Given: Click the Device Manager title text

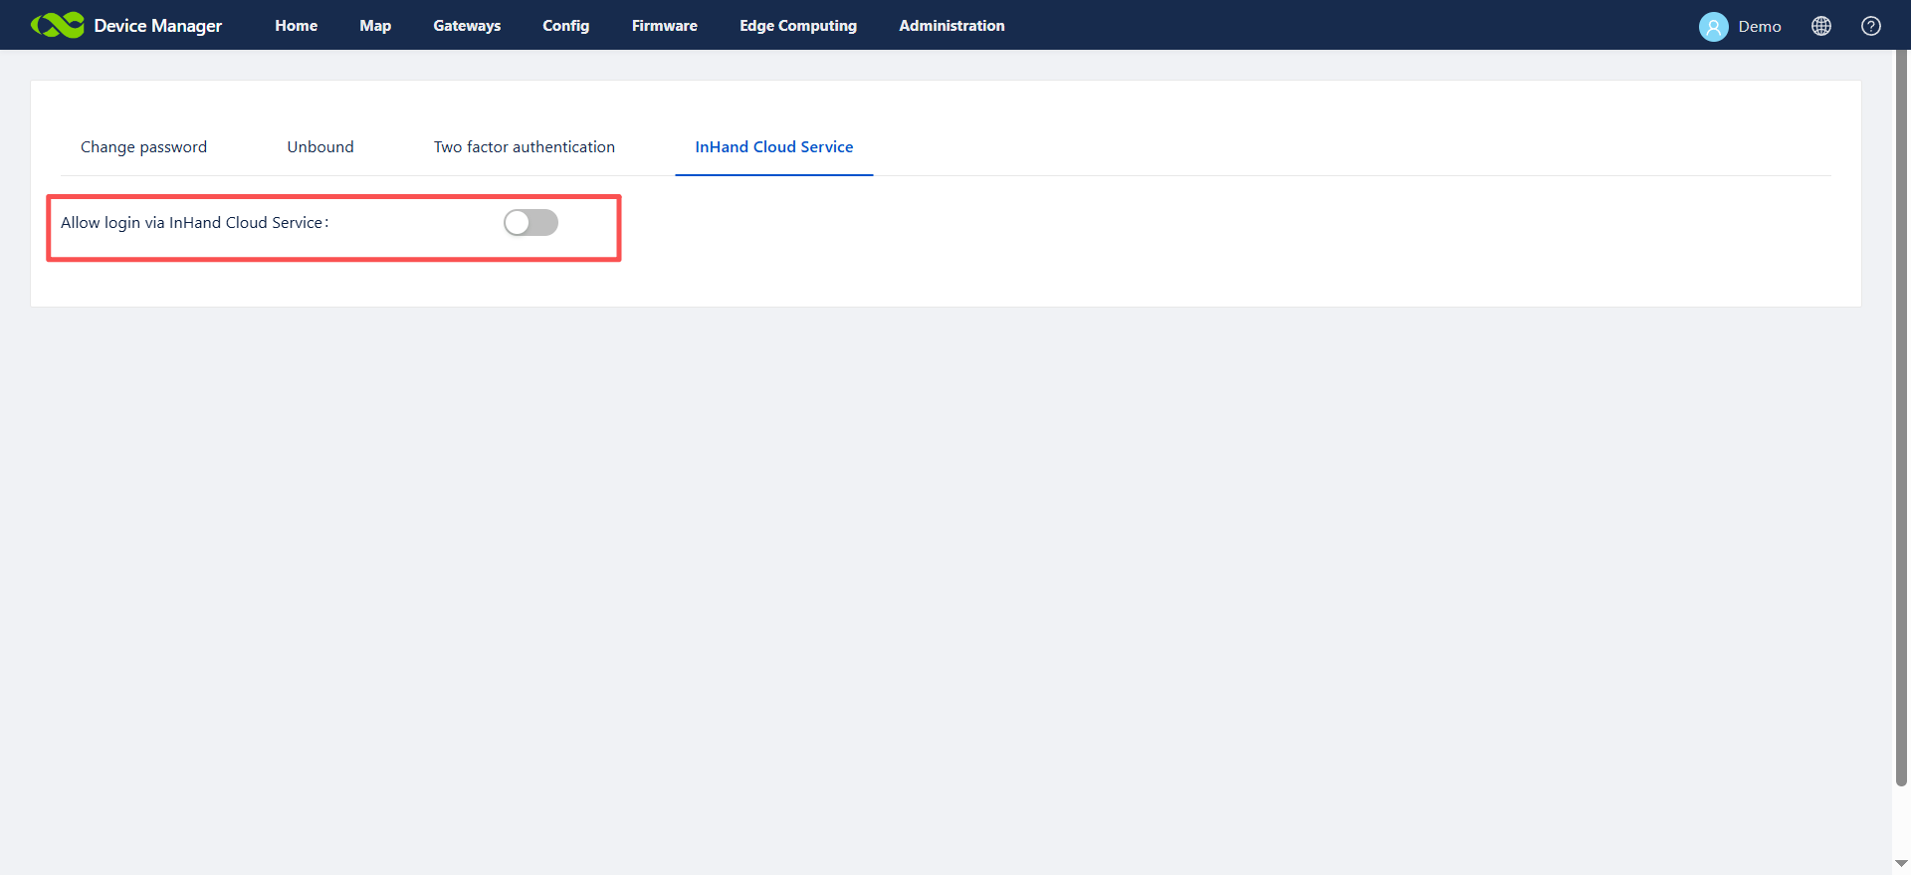Looking at the screenshot, I should [x=157, y=26].
